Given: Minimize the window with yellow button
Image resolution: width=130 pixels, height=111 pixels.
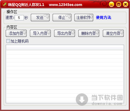Looking at the screenshot, I should [x=111, y=4].
